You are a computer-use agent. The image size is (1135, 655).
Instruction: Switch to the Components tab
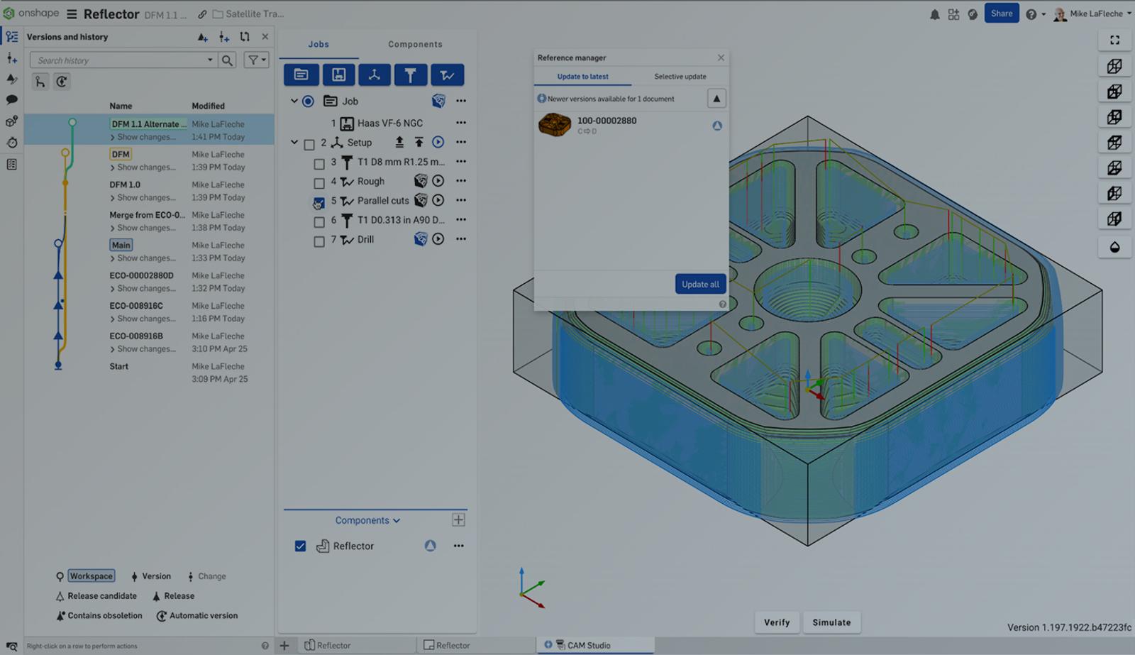click(x=415, y=44)
